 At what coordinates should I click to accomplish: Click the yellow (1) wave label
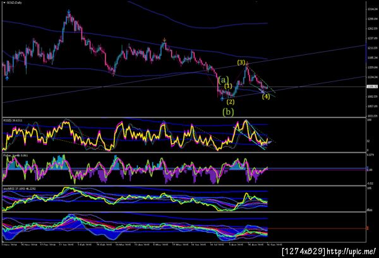click(228, 86)
